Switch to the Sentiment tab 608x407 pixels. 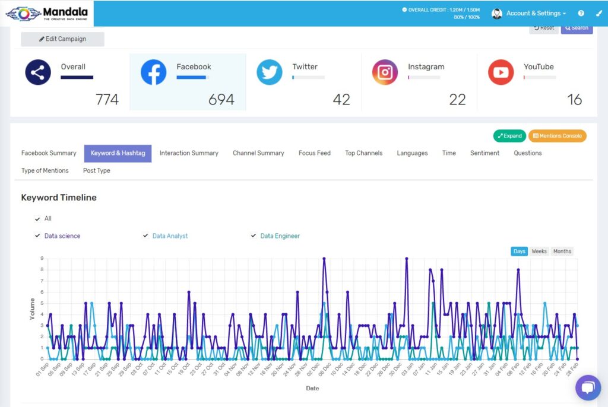click(x=484, y=153)
